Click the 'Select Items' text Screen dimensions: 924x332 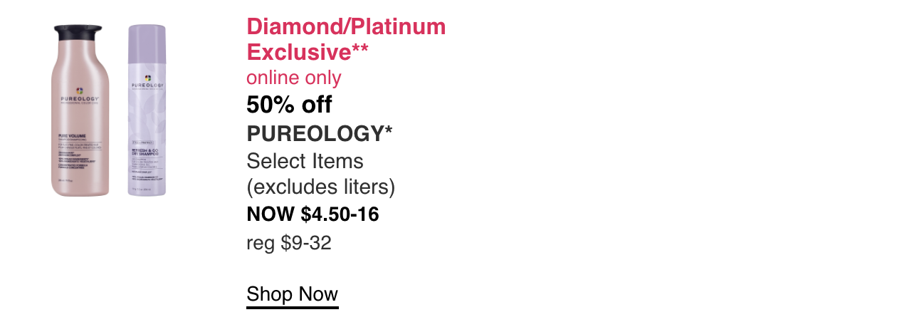[305, 160]
